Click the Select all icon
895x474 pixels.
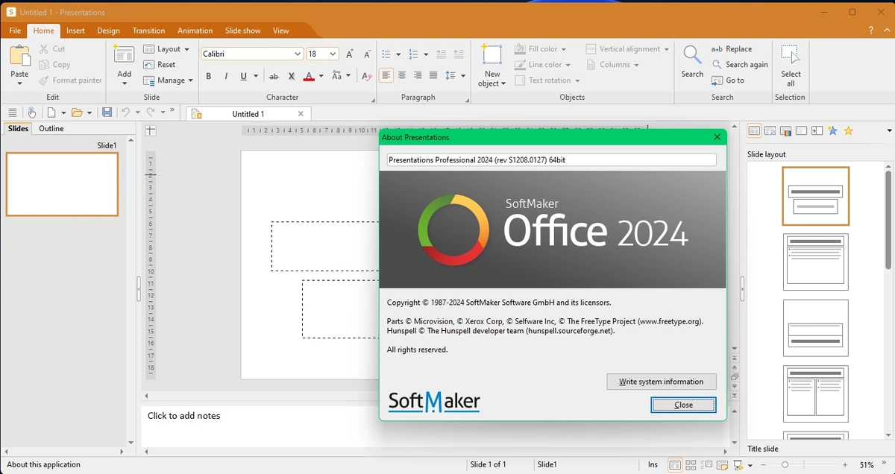[790, 55]
